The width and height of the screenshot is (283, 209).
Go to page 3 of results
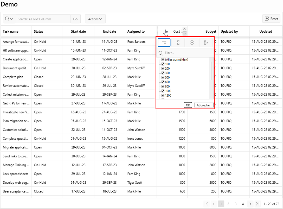235,204
